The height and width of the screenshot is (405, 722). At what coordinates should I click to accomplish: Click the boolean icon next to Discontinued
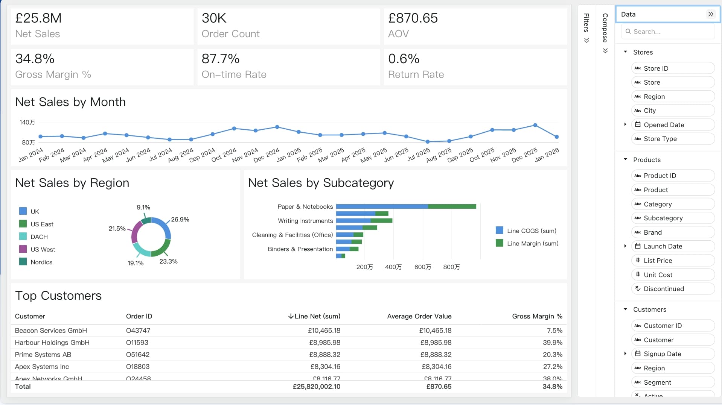[x=638, y=288]
